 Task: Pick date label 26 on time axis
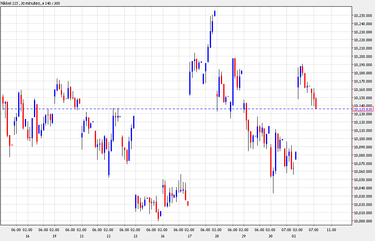(x=163, y=236)
